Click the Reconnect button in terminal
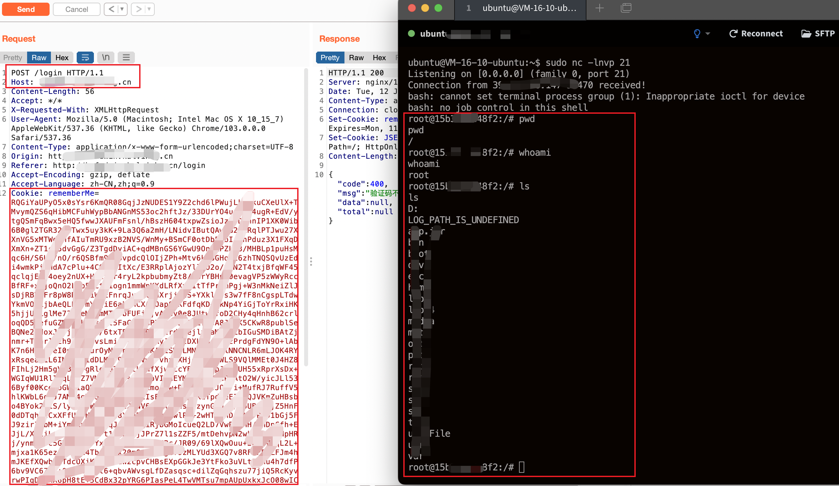The width and height of the screenshot is (839, 486). 756,34
